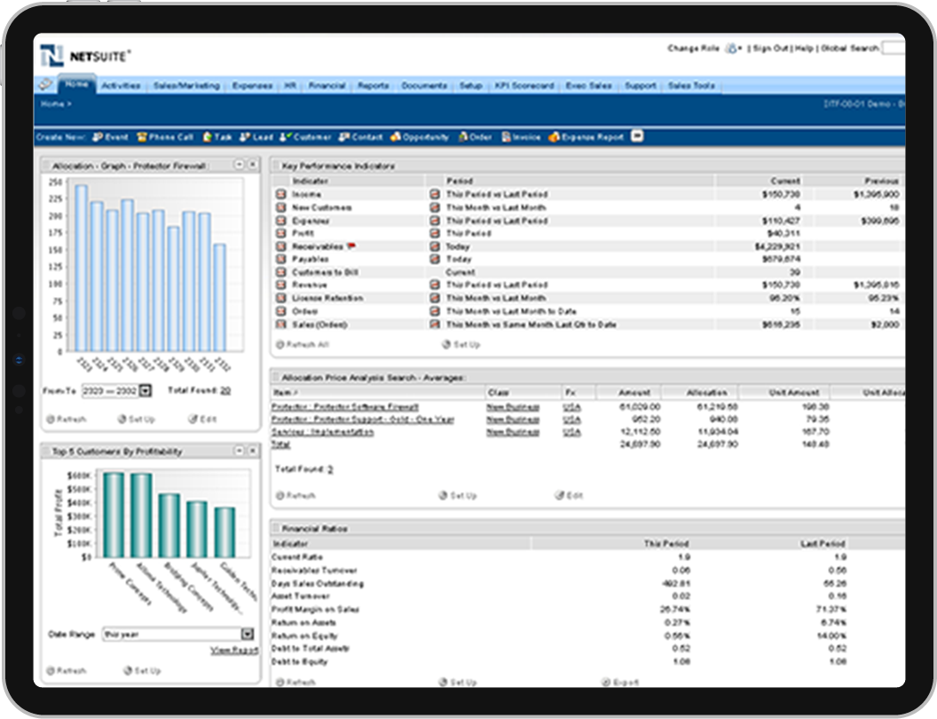Click Export in the Financial Ratios portlet
Image resolution: width=937 pixels, height=719 pixels.
pyautogui.click(x=619, y=682)
